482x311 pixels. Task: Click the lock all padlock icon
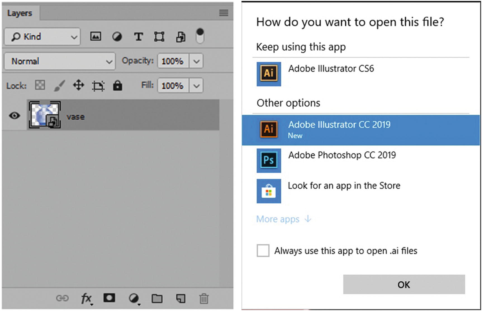click(x=118, y=85)
